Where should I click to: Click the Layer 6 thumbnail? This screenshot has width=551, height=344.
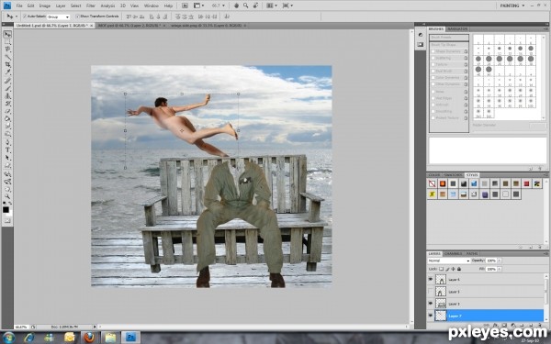[441, 280]
